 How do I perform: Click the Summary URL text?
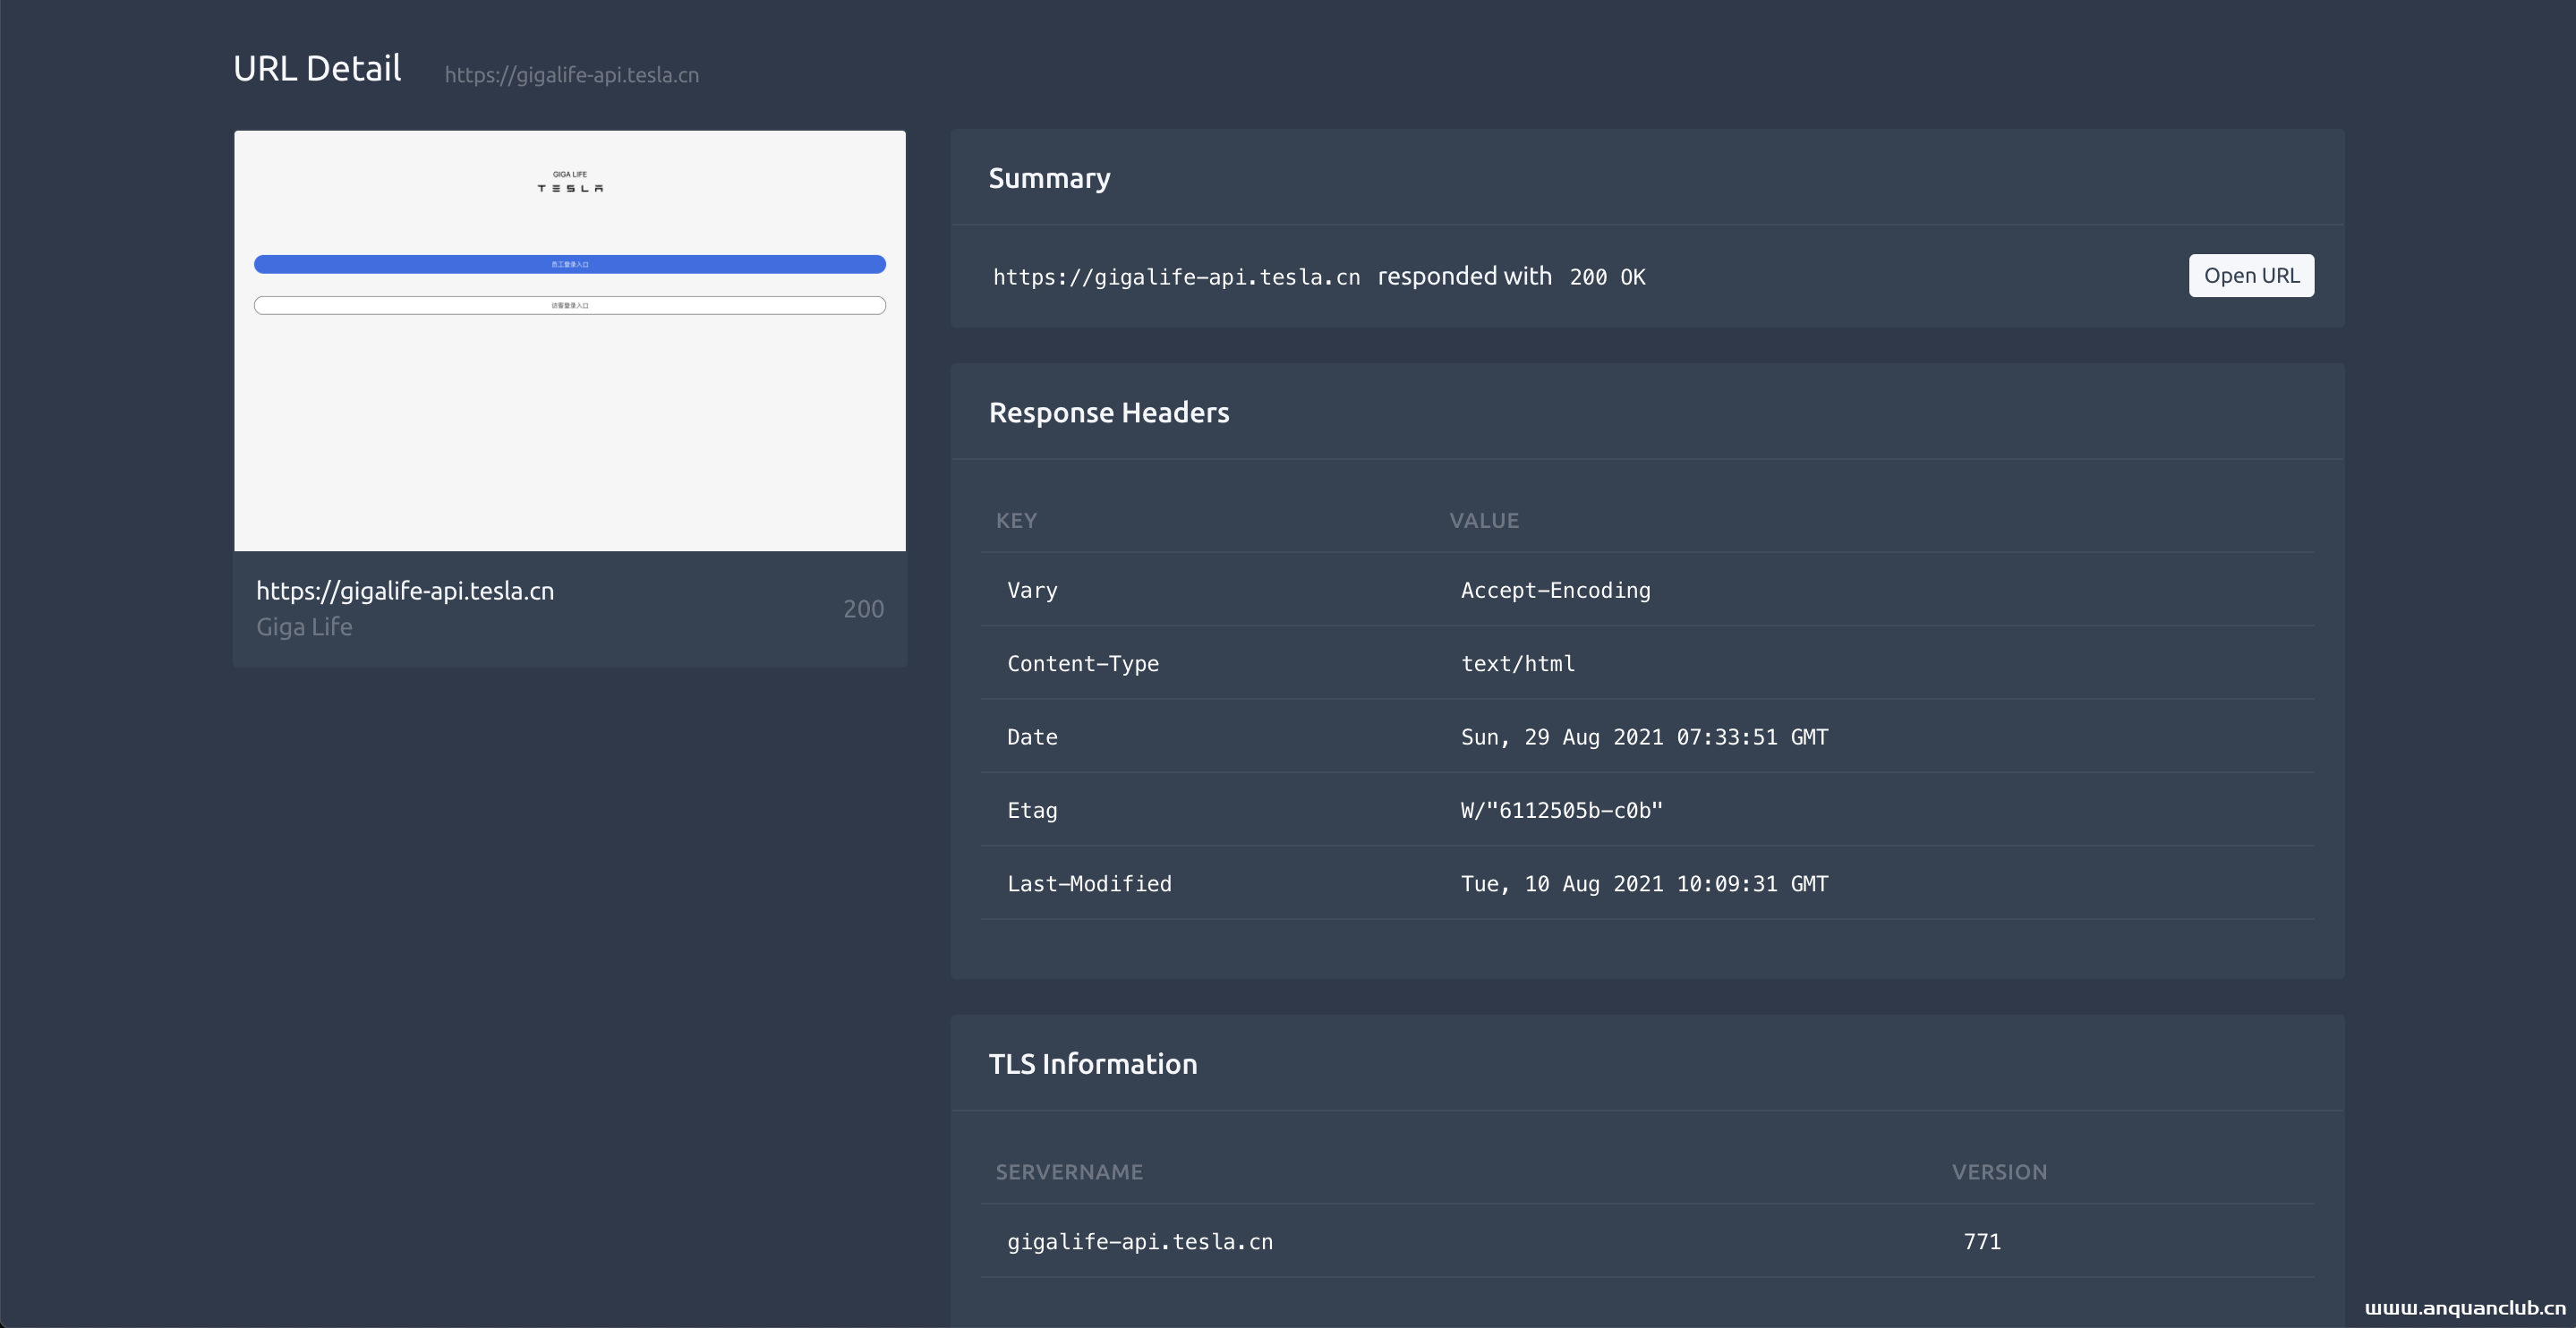click(x=1176, y=277)
